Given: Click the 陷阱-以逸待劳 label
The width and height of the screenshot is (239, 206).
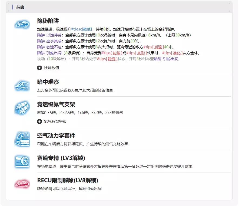Looking at the screenshot, I should [x=49, y=35].
